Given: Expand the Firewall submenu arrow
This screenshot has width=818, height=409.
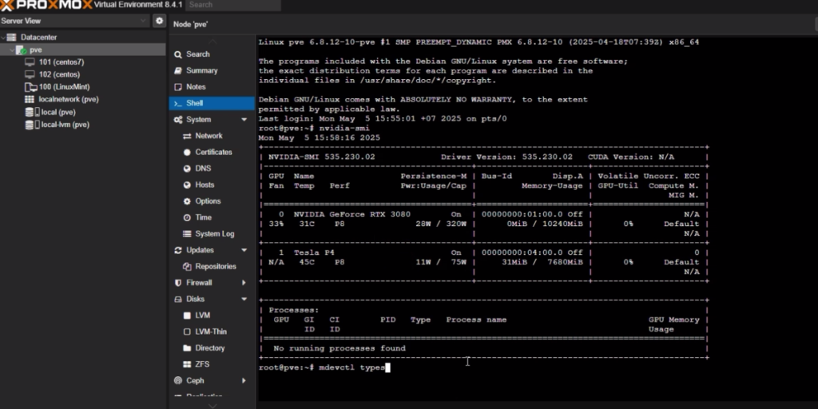Looking at the screenshot, I should pyautogui.click(x=244, y=283).
